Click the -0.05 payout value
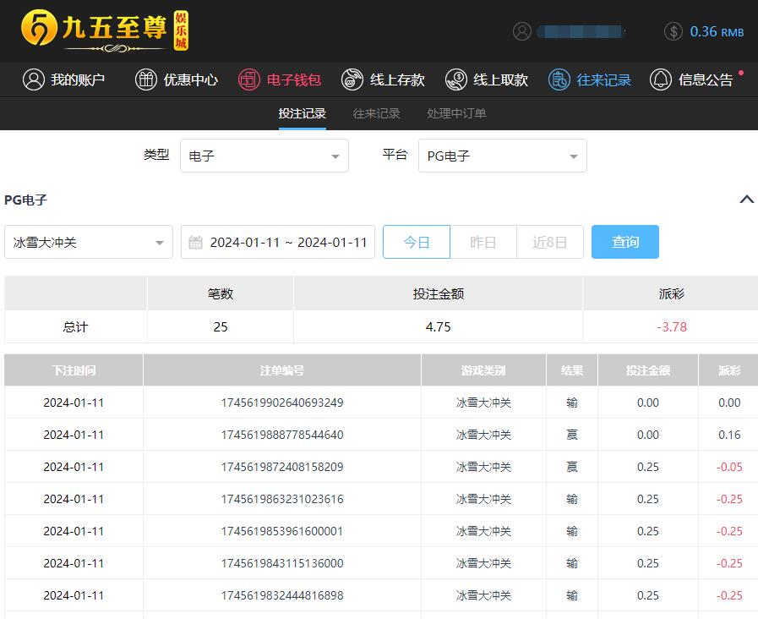Screen dimensions: 758x619 coord(729,467)
